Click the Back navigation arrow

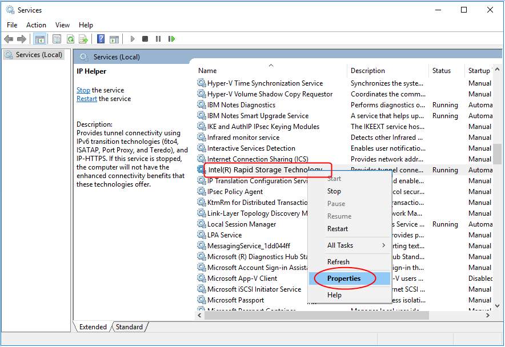9,39
